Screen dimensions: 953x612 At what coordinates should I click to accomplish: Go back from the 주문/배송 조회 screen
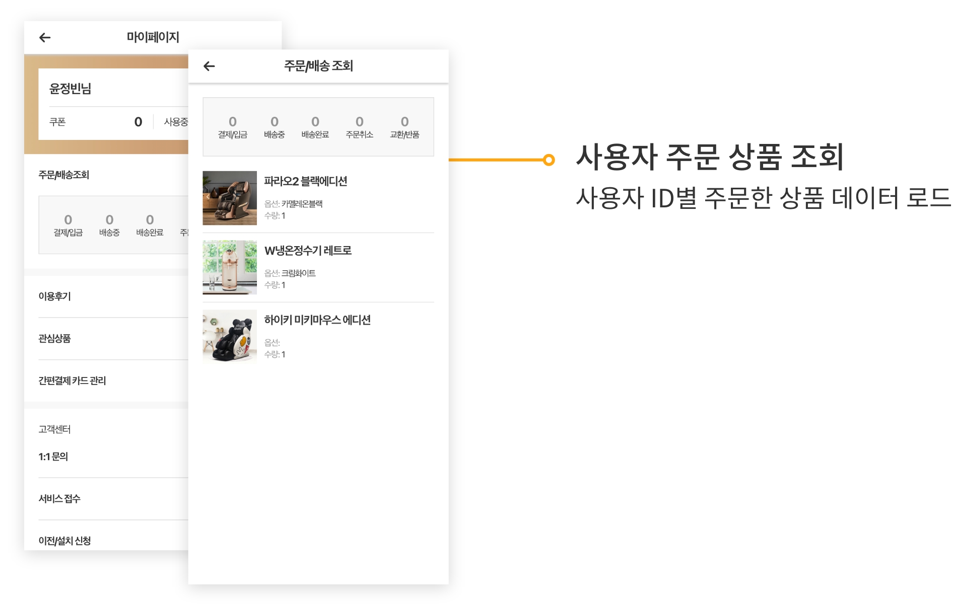pos(209,66)
